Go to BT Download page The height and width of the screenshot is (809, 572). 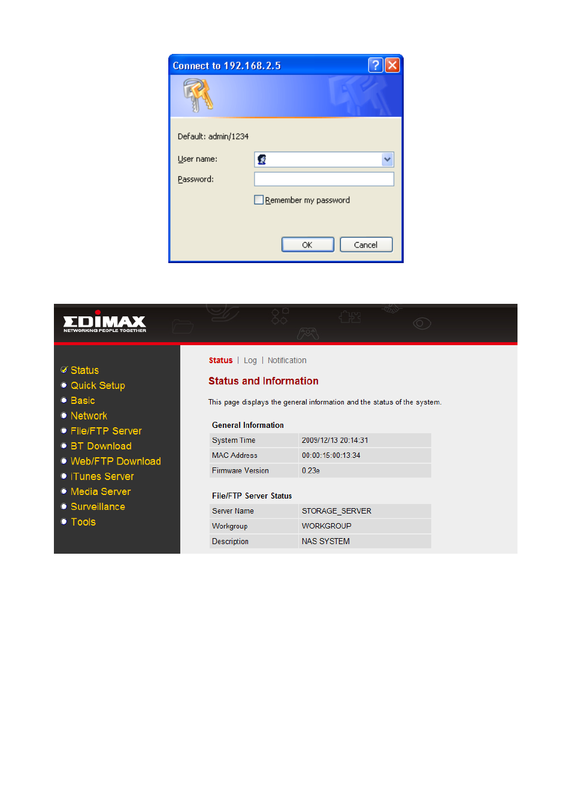(101, 446)
